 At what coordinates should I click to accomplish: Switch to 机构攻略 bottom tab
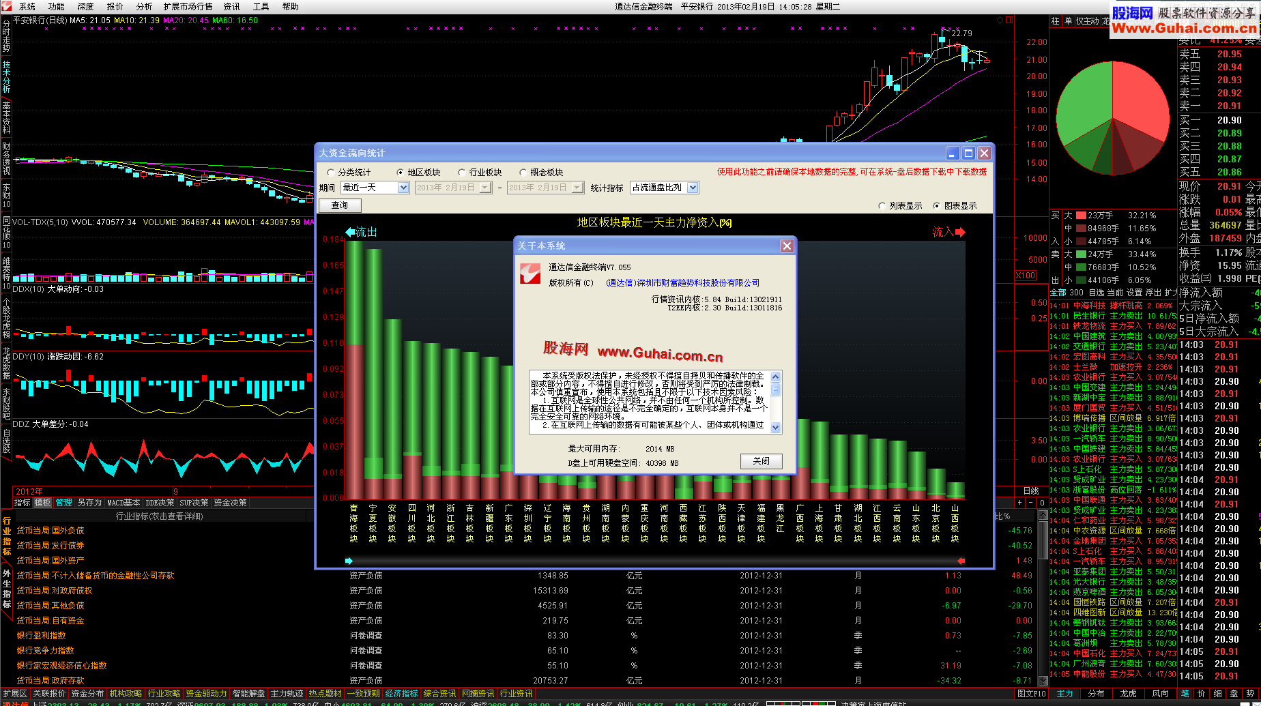[126, 694]
